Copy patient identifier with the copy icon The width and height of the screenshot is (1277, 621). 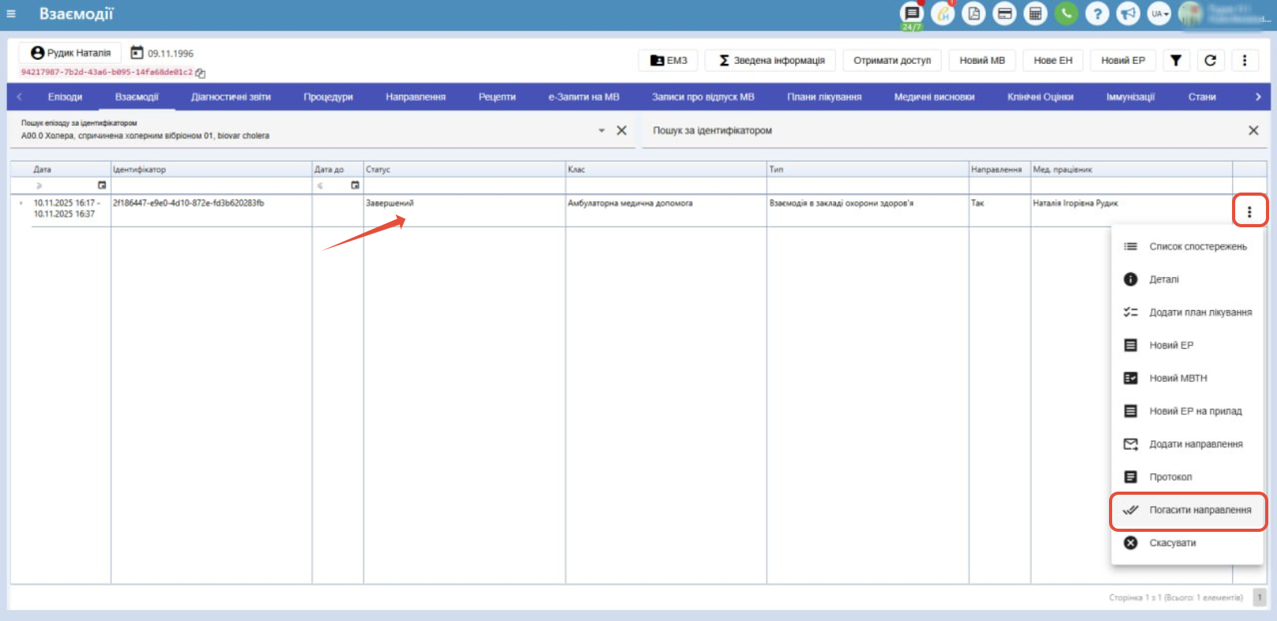point(200,73)
